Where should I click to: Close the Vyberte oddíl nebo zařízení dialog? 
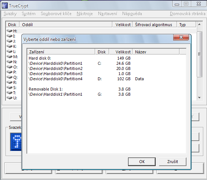point(181,37)
